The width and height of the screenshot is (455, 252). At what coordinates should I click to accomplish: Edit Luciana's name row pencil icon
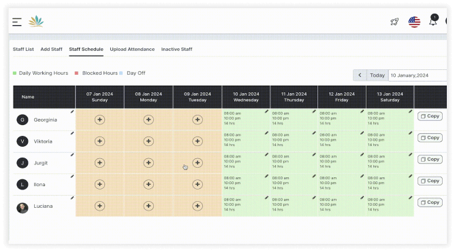pos(72,198)
